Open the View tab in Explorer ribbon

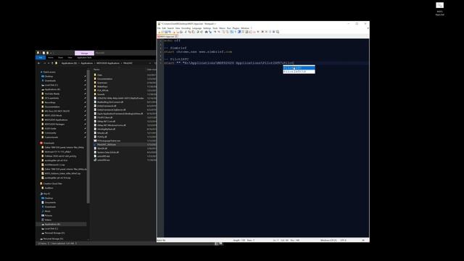pos(70,57)
